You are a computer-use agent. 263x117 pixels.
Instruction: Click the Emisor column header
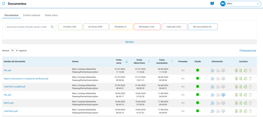click(x=75, y=61)
